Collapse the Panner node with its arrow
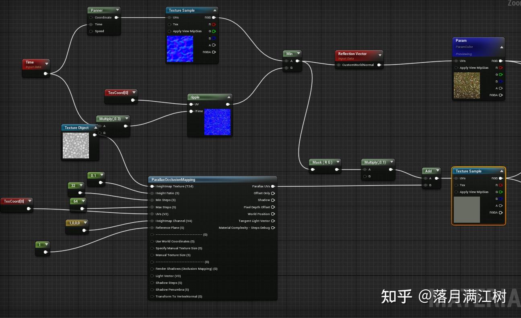The width and height of the screenshot is (521, 318). 117,10
